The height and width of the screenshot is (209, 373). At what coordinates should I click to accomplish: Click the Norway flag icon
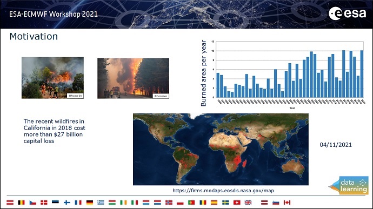(169, 203)
